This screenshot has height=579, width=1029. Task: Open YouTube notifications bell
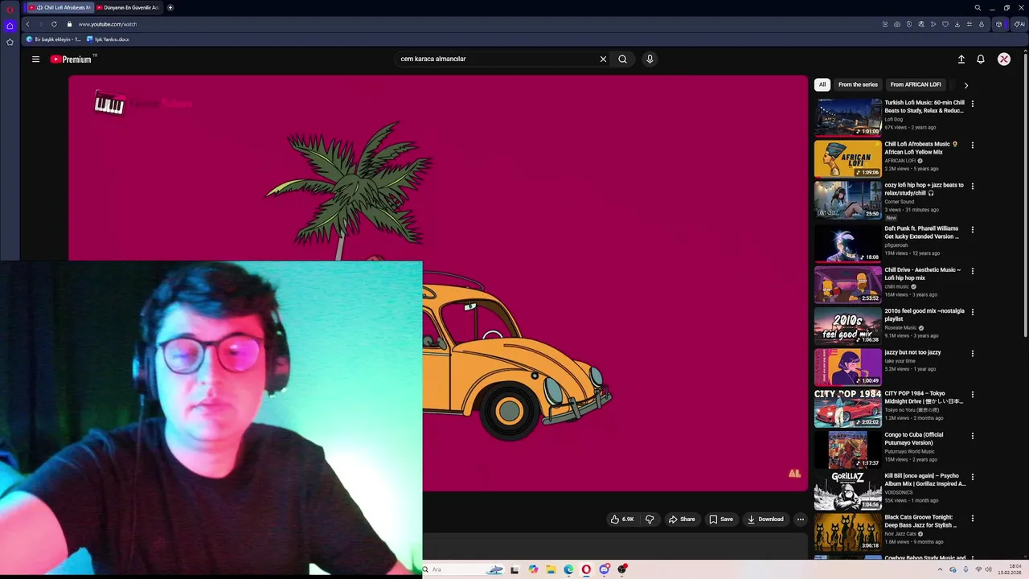click(x=981, y=59)
